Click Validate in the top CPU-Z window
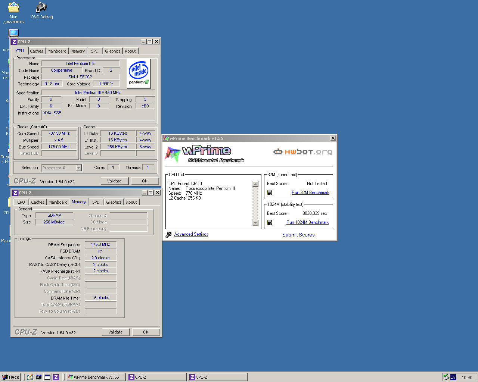The height and width of the screenshot is (382, 478). (115, 181)
